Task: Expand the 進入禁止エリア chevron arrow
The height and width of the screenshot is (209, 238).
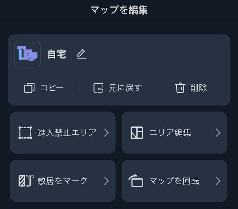Action: coord(106,133)
